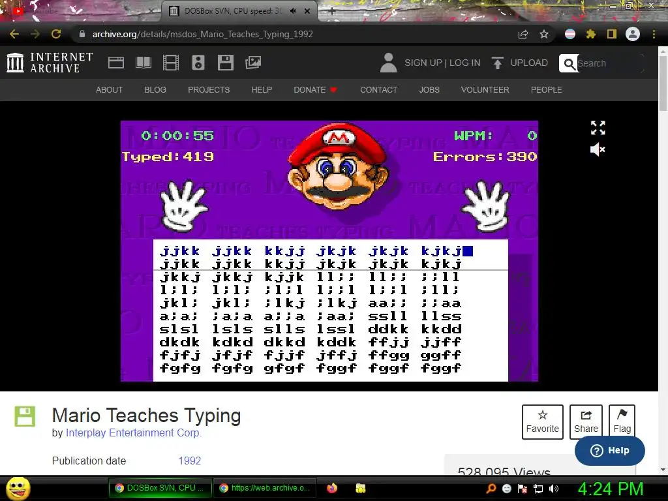Open the network tray icon
The height and width of the screenshot is (501, 668).
click(x=538, y=489)
